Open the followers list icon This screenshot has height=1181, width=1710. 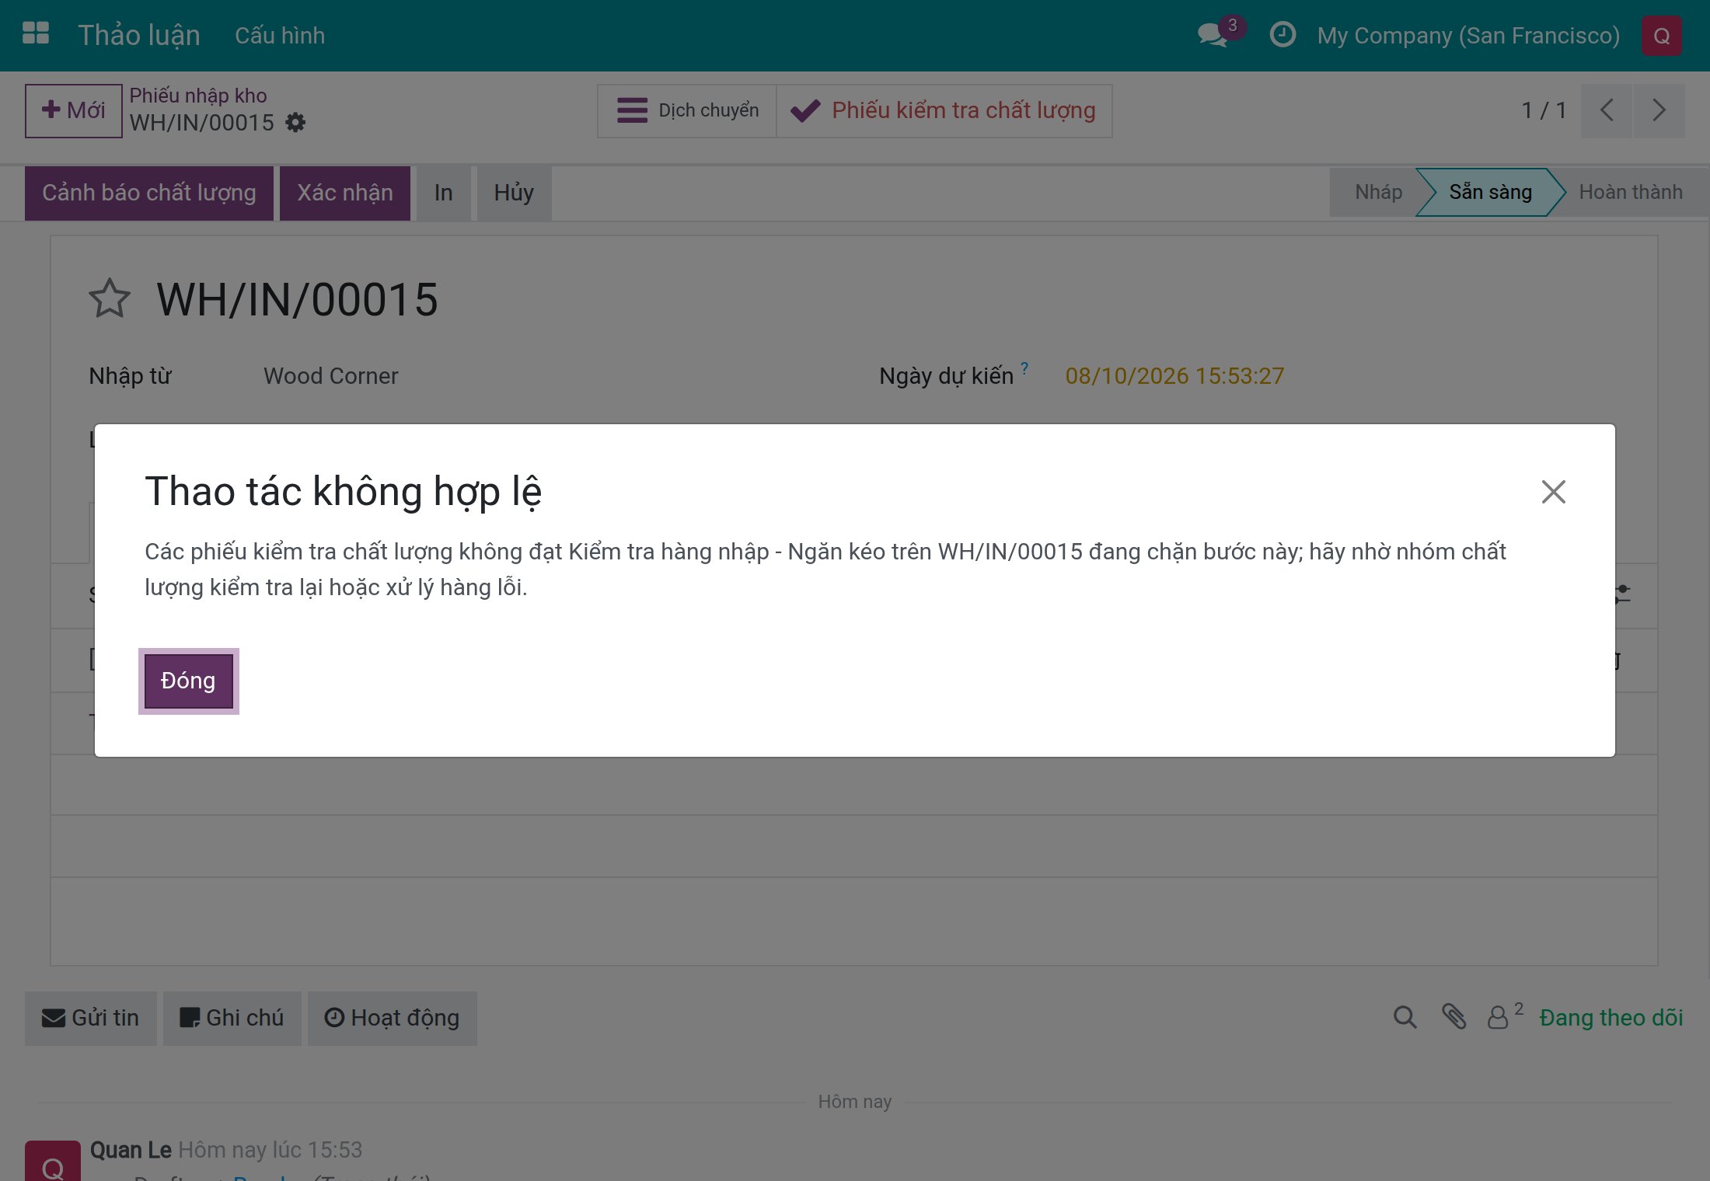pyautogui.click(x=1504, y=1016)
